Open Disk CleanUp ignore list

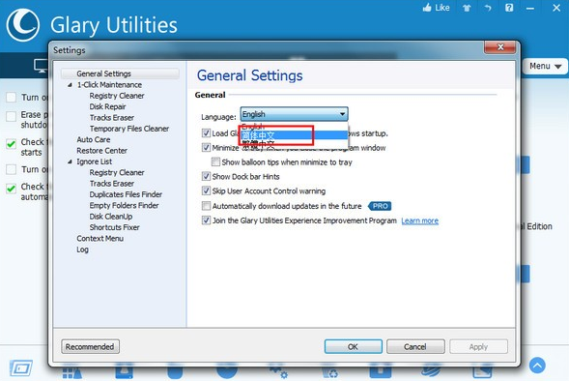pyautogui.click(x=111, y=217)
